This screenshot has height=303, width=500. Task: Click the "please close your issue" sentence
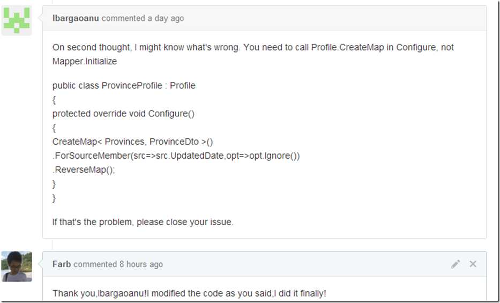point(143,222)
